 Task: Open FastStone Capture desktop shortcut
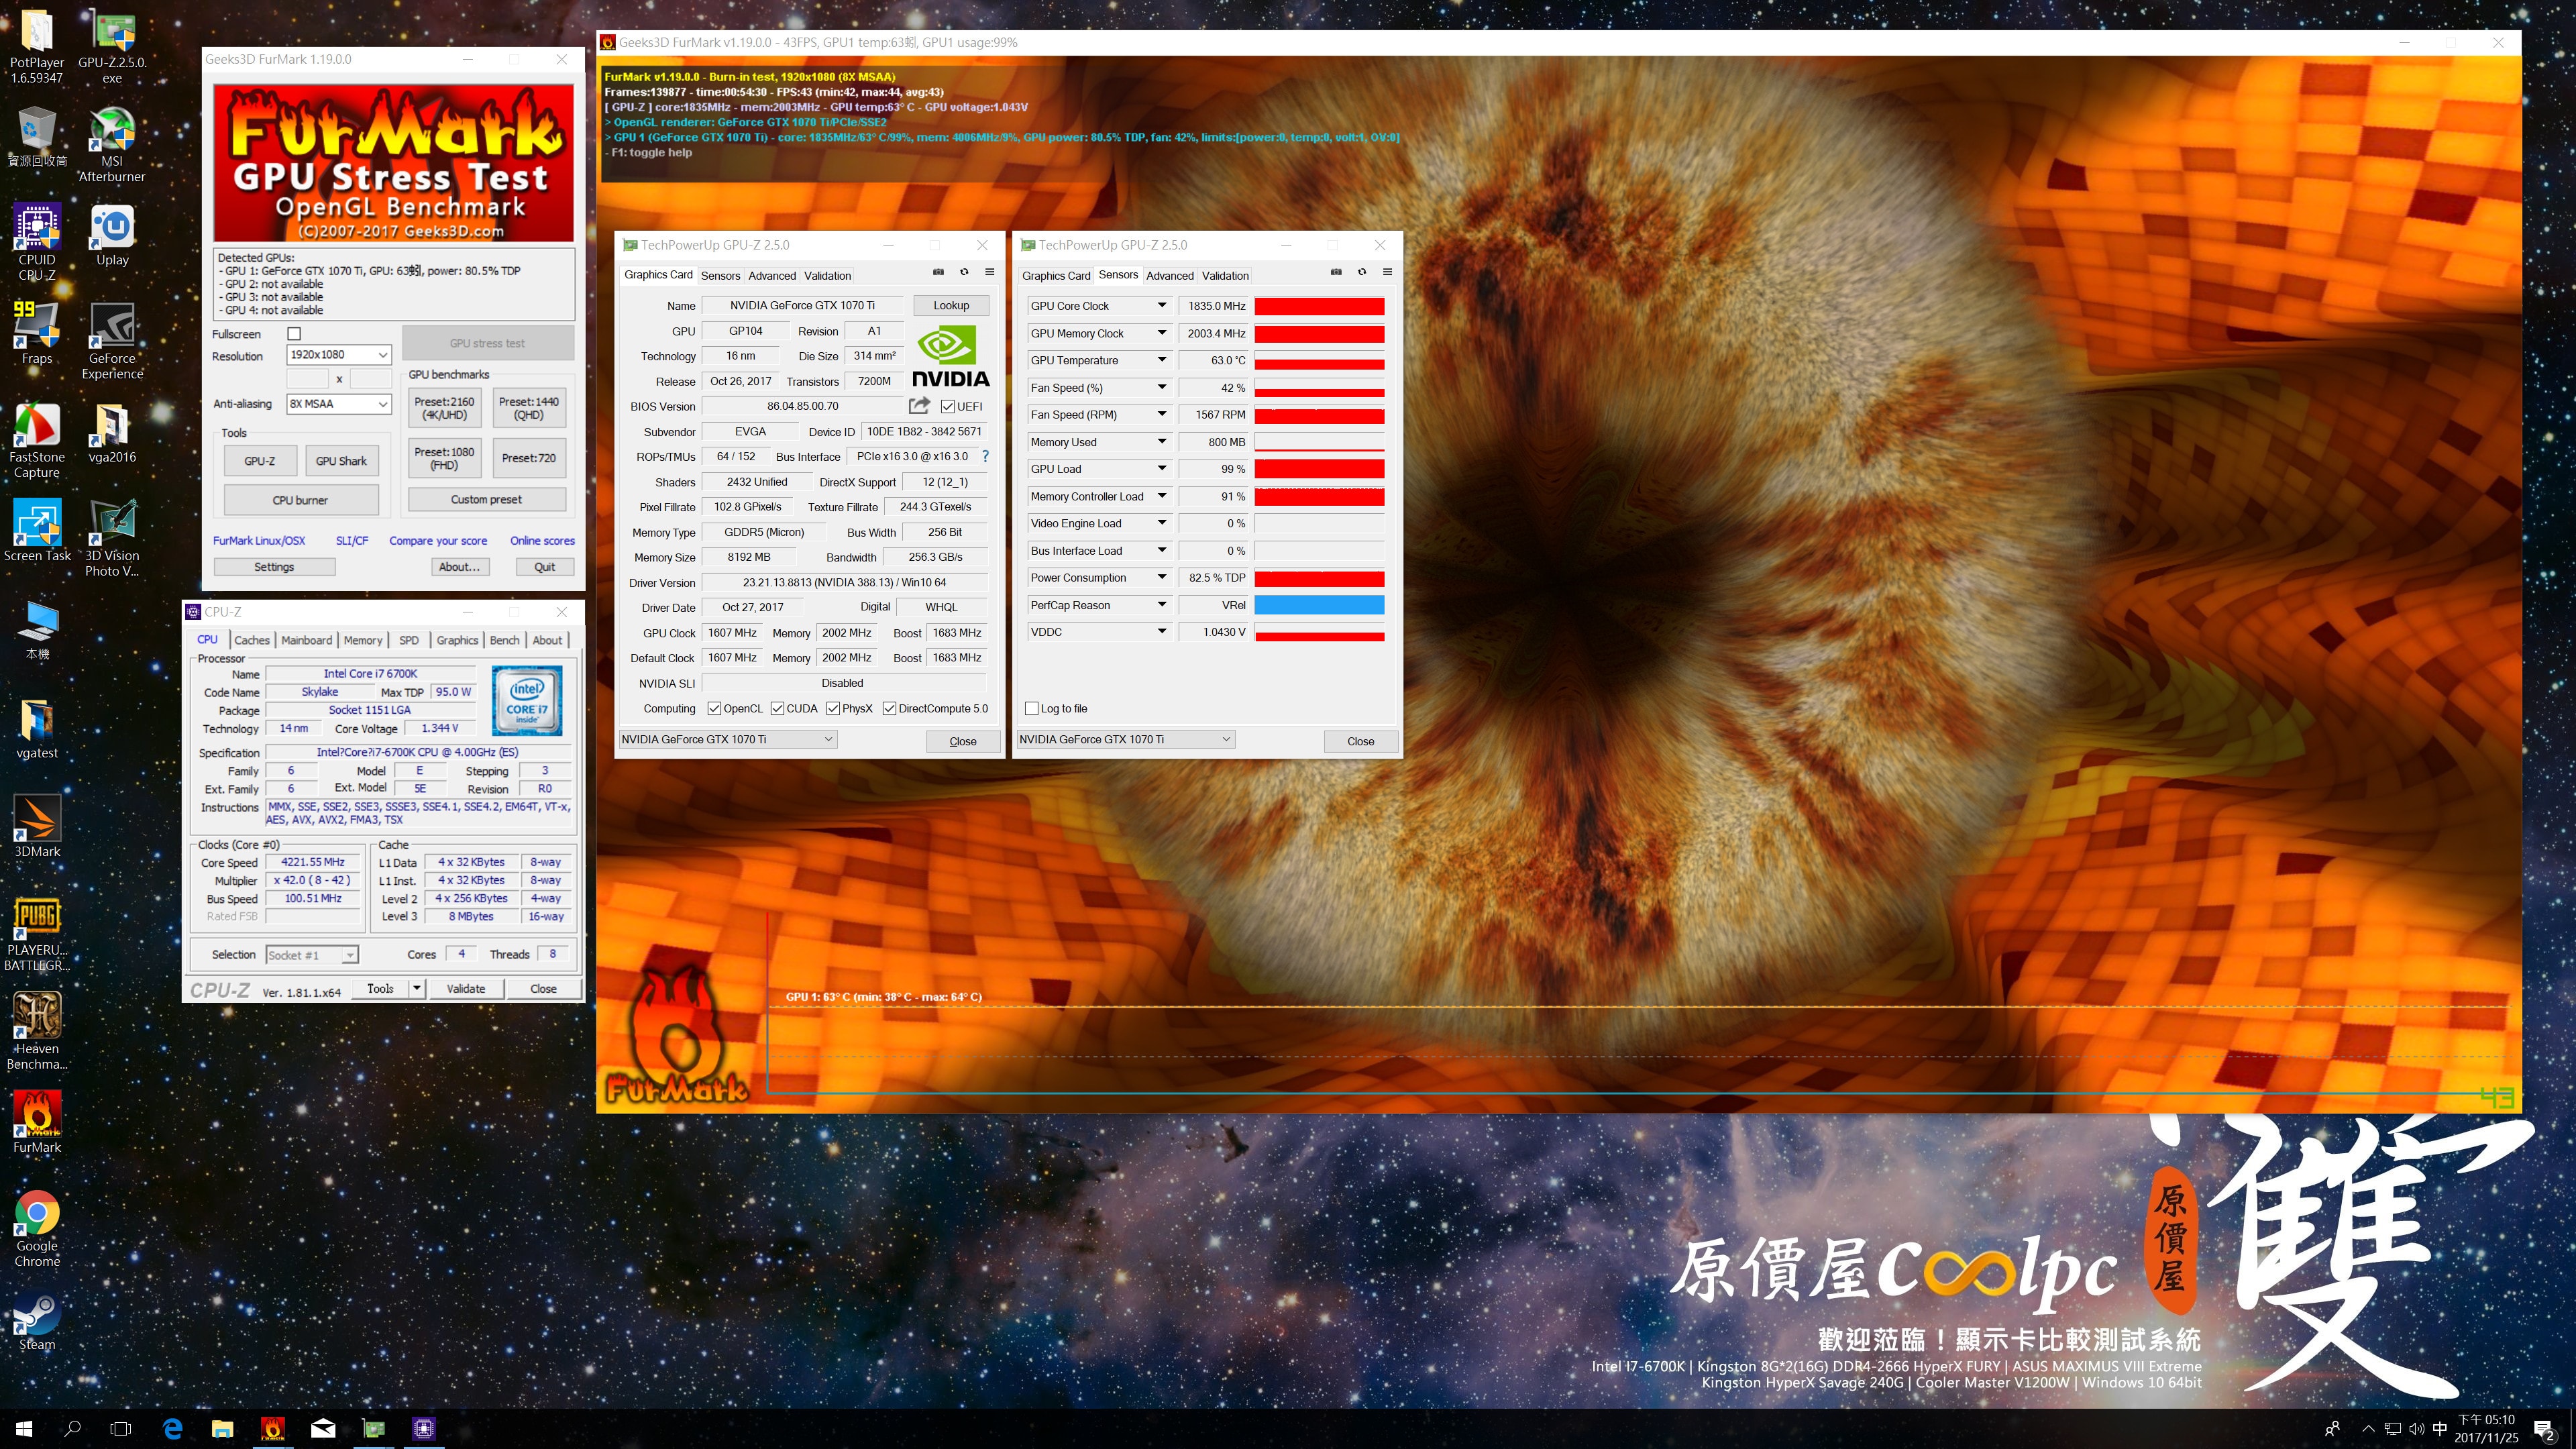37,440
